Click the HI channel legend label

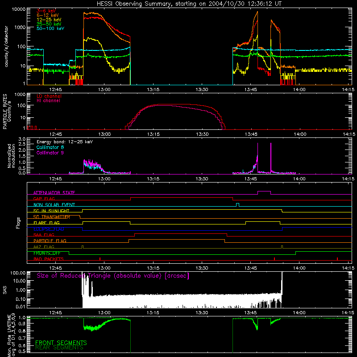48,101
